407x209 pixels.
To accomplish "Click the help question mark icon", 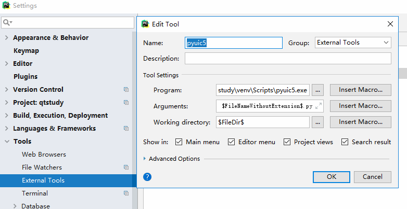I will coord(147,177).
